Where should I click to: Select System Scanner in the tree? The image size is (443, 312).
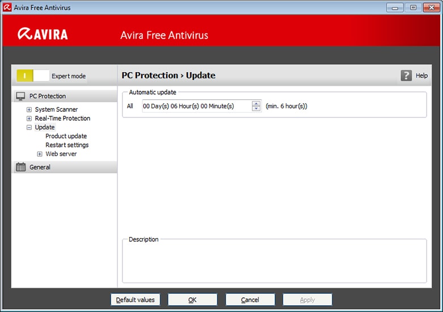tap(56, 109)
